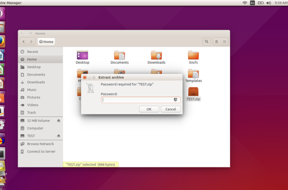Select Browse Network in sidebar
The image size is (288, 190).
[x=40, y=144]
